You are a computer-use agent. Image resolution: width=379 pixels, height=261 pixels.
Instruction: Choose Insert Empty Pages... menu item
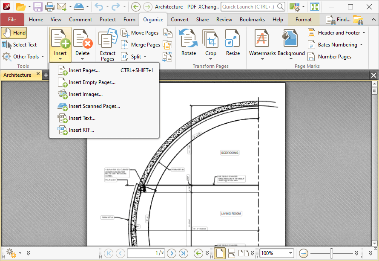104,82
